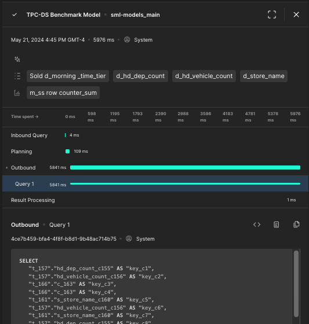
Task: Toggle the SQL code view icon
Action: 257,224
